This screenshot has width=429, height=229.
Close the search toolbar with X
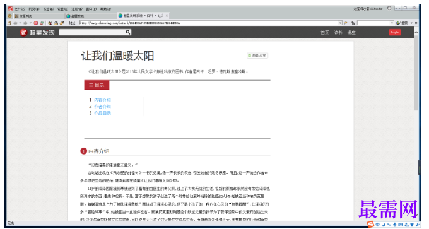pos(416,23)
